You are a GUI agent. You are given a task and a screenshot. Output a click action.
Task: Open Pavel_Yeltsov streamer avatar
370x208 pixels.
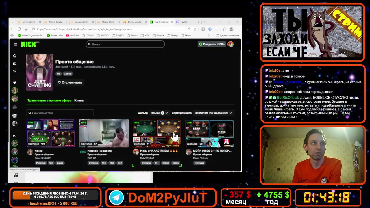[x=188, y=152]
